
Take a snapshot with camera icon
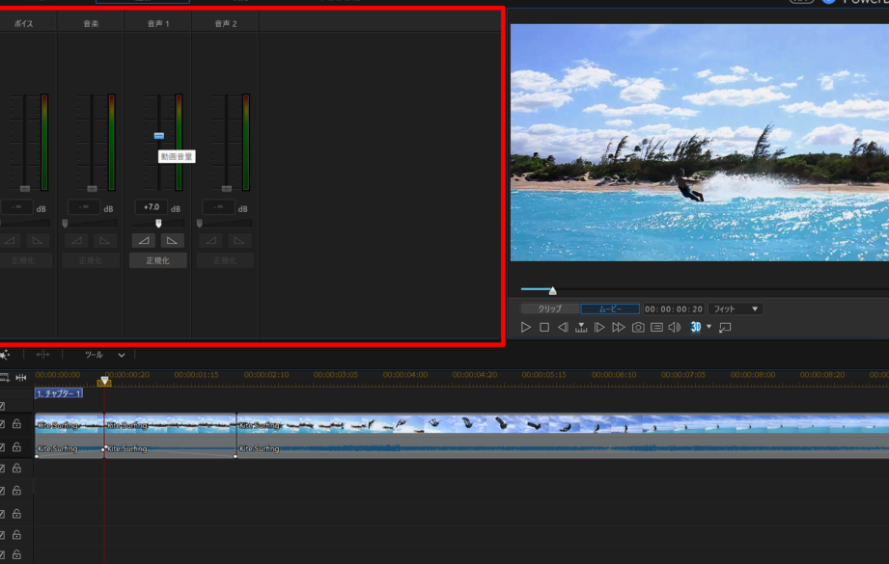638,327
